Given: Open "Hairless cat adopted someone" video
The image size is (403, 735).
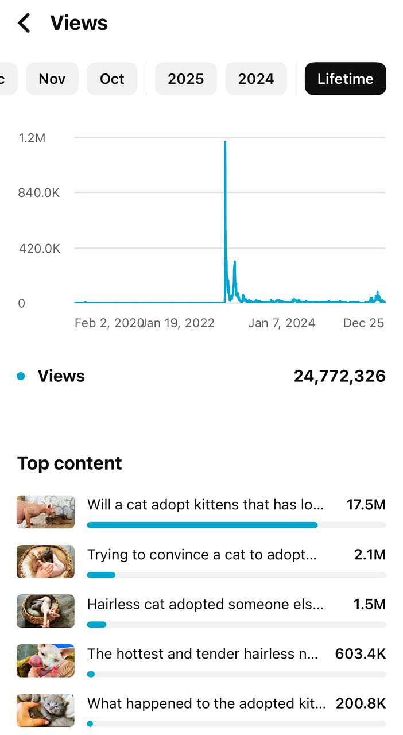Looking at the screenshot, I should pos(206,604).
